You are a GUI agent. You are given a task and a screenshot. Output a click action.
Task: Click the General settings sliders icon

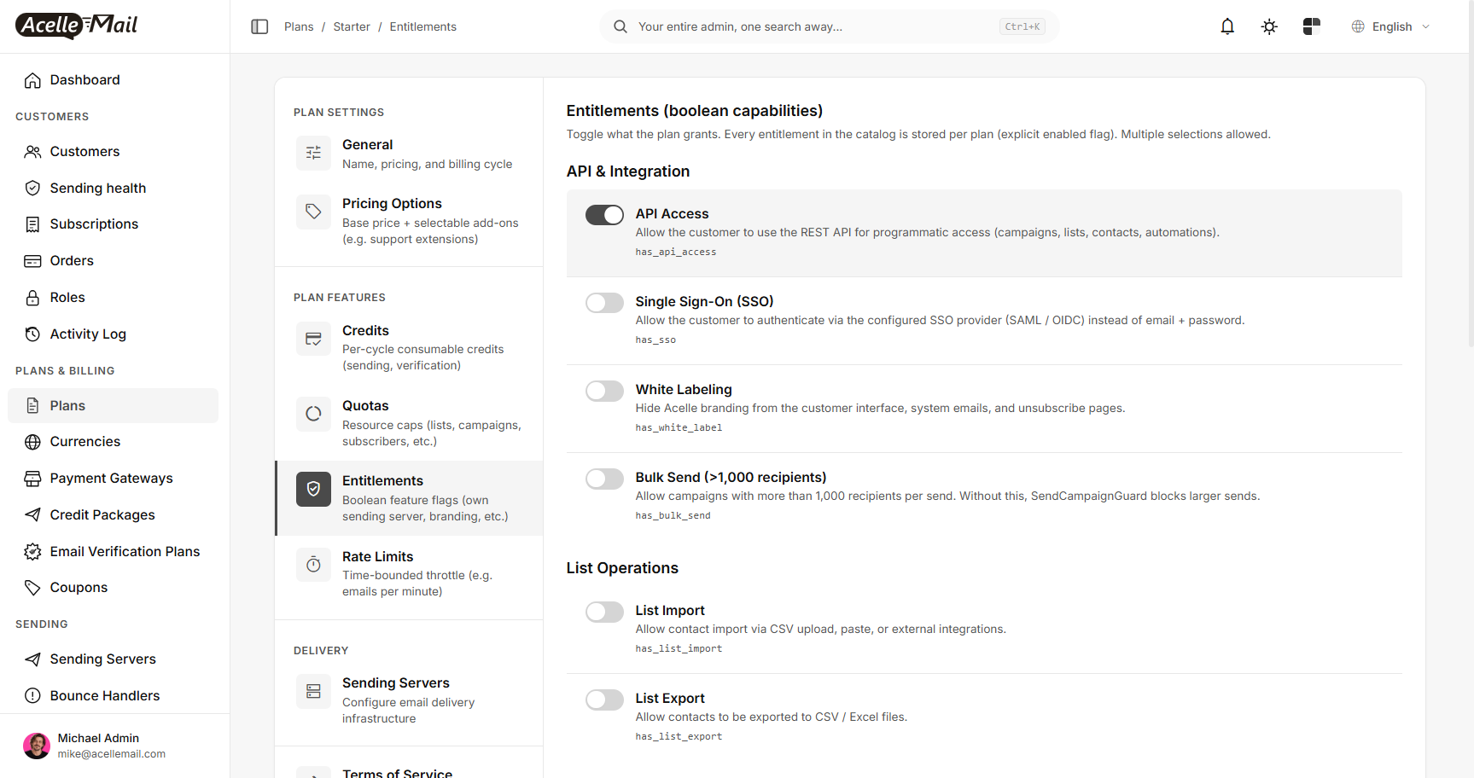point(313,153)
